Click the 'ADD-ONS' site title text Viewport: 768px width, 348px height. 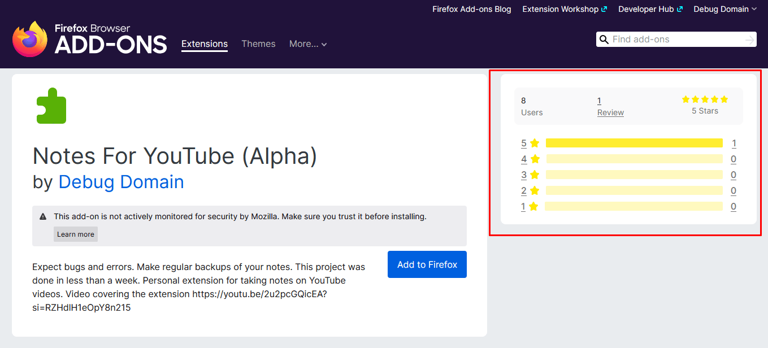point(111,44)
